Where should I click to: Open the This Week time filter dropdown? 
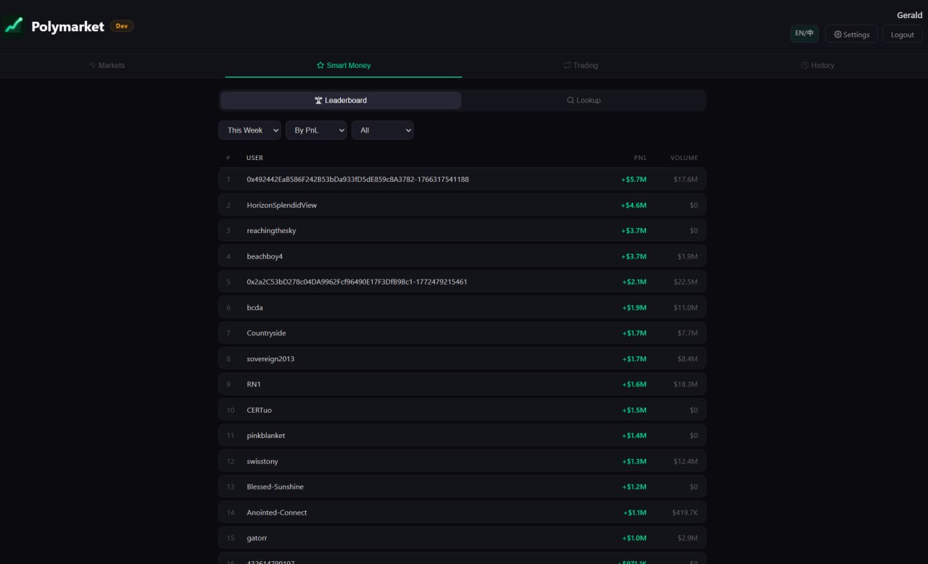pos(249,130)
